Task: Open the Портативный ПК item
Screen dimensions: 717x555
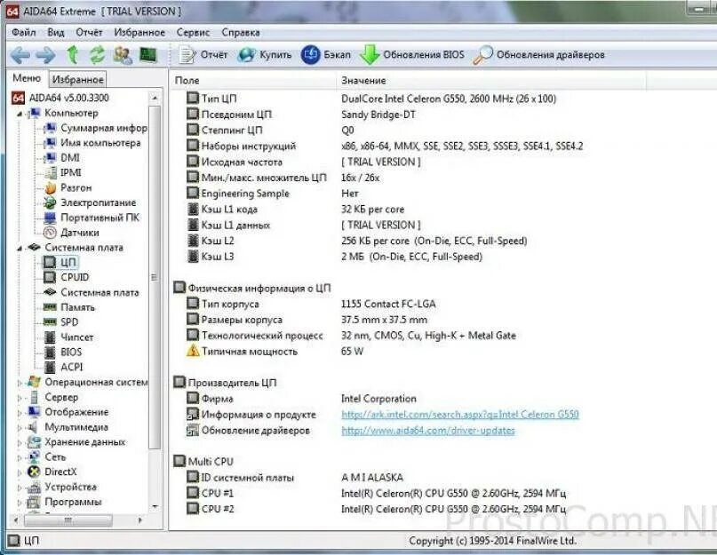Action: click(92, 218)
